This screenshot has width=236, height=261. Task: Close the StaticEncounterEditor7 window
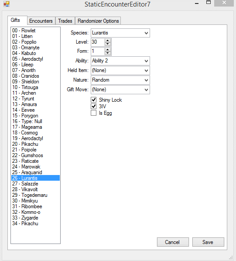[x=224, y=3]
